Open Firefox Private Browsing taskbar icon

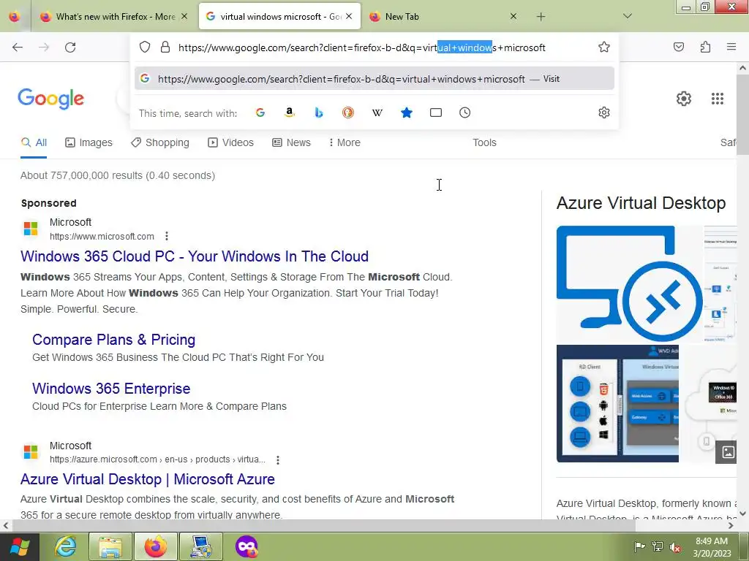[246, 546]
